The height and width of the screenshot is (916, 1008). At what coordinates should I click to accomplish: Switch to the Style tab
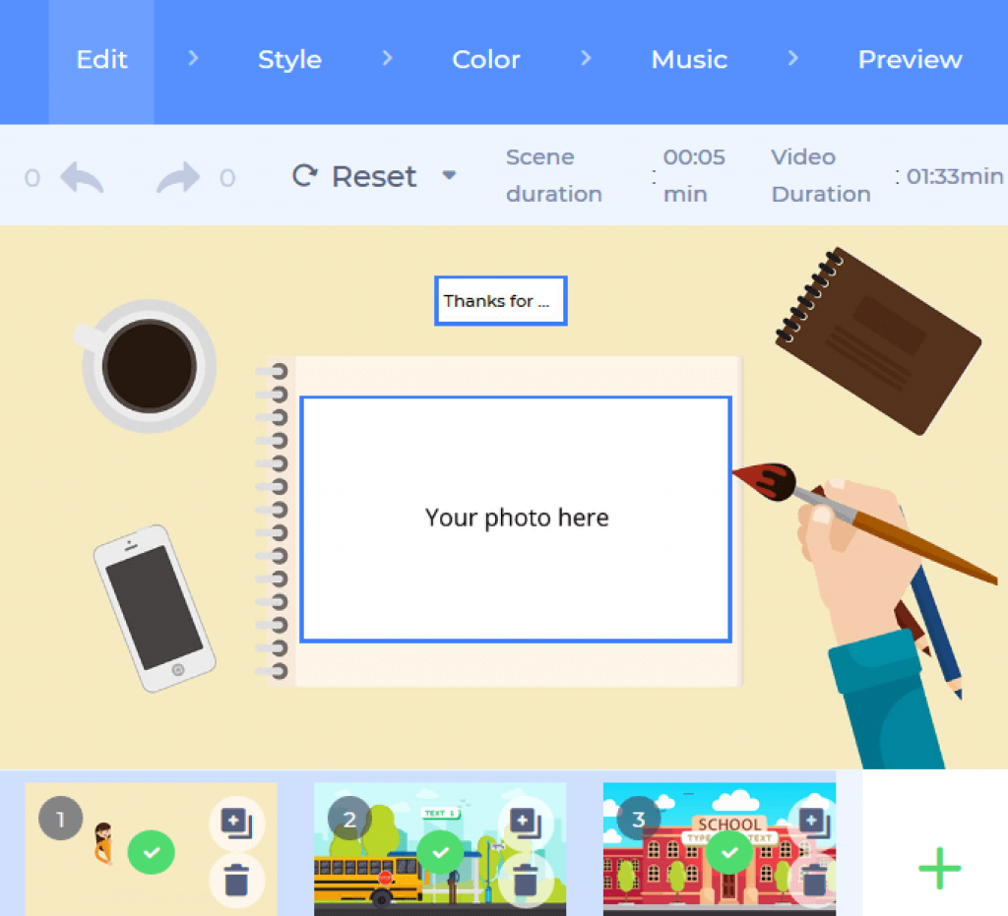[290, 60]
